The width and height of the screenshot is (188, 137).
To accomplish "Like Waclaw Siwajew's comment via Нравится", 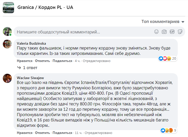I will (25, 133).
